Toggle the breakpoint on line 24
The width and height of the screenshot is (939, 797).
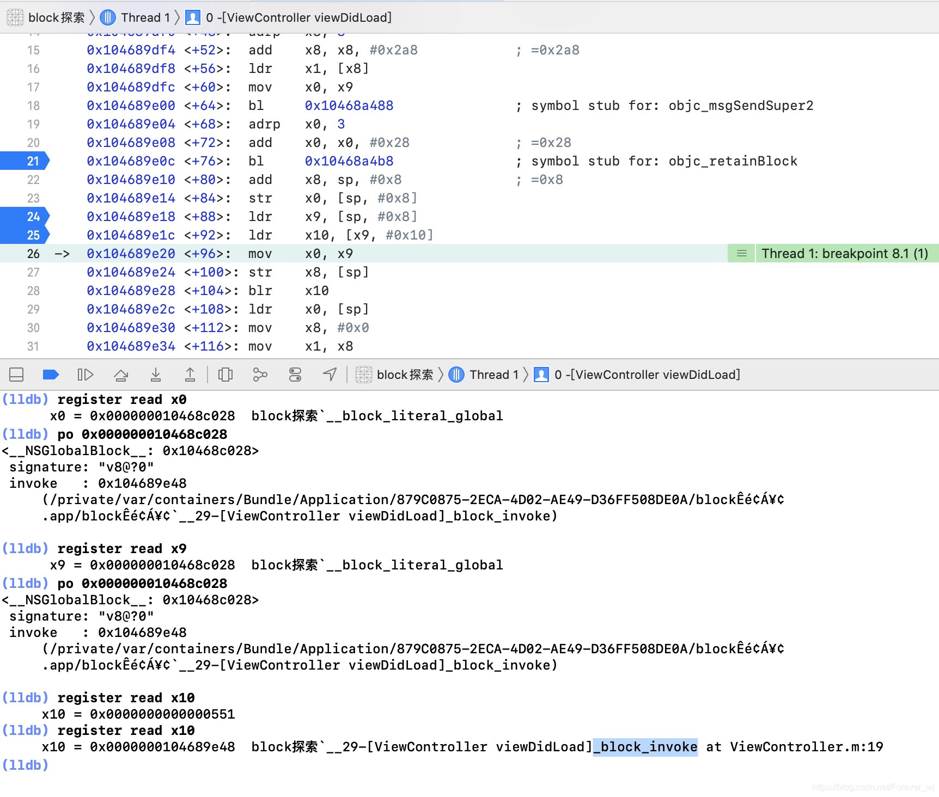[x=25, y=217]
